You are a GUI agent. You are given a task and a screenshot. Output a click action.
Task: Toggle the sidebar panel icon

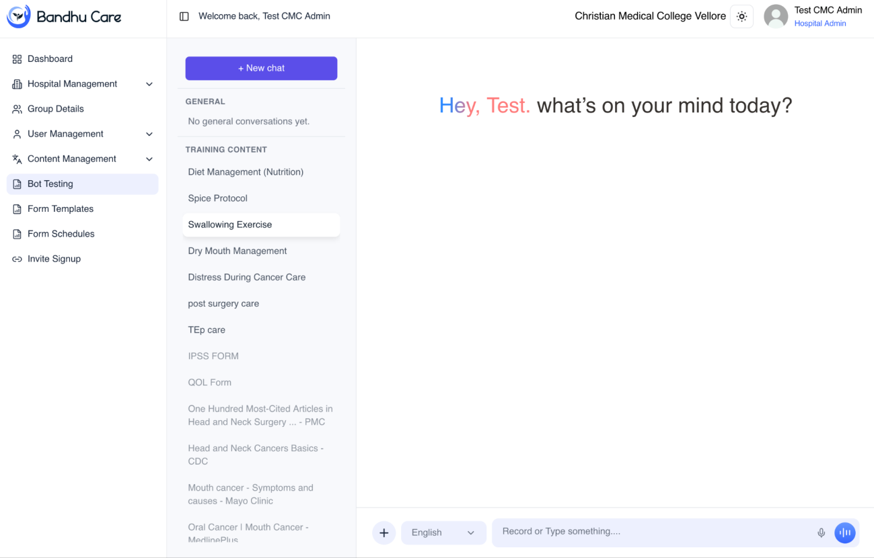coord(184,16)
